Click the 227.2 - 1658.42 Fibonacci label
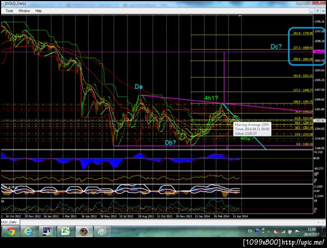 303,48
